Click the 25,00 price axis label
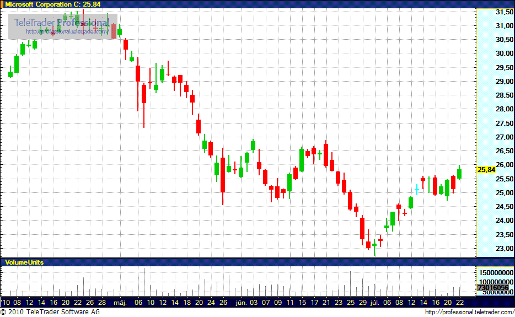Image resolution: width=515 pixels, height=317 pixels. click(504, 193)
